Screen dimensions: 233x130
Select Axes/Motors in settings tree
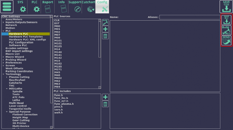[14, 19]
